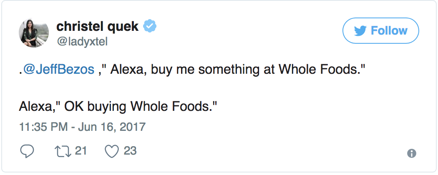This screenshot has width=438, height=175.
Task: Open the @JeffBezos mention link
Action: [58, 70]
